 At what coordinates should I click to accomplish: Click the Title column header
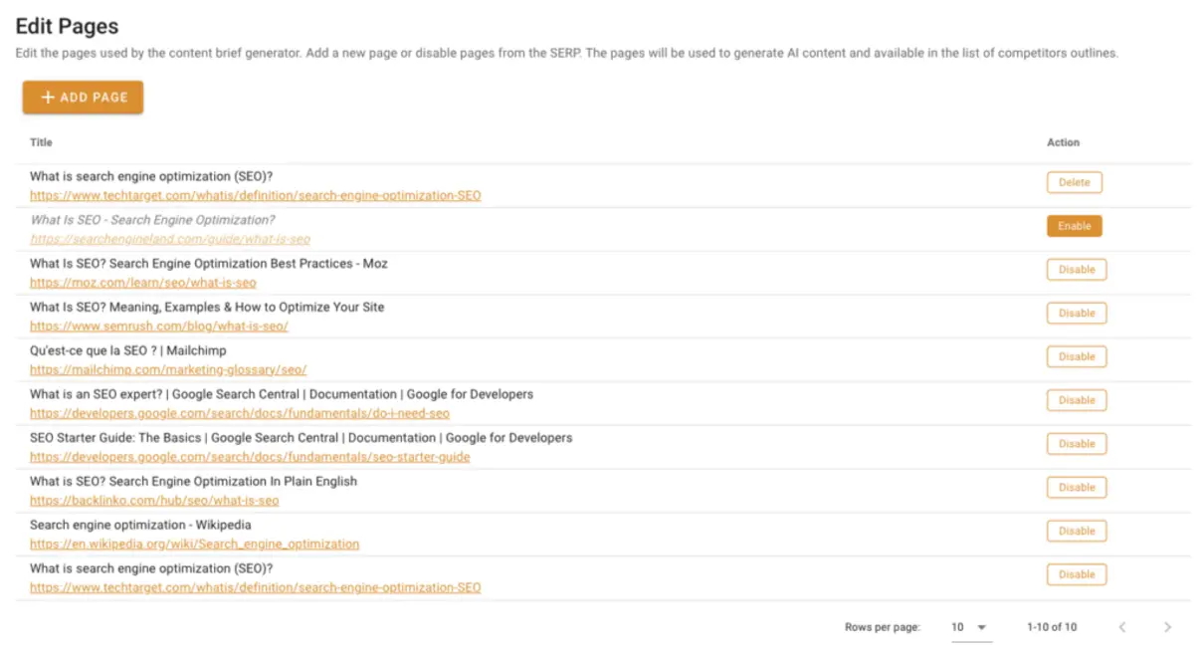(41, 142)
